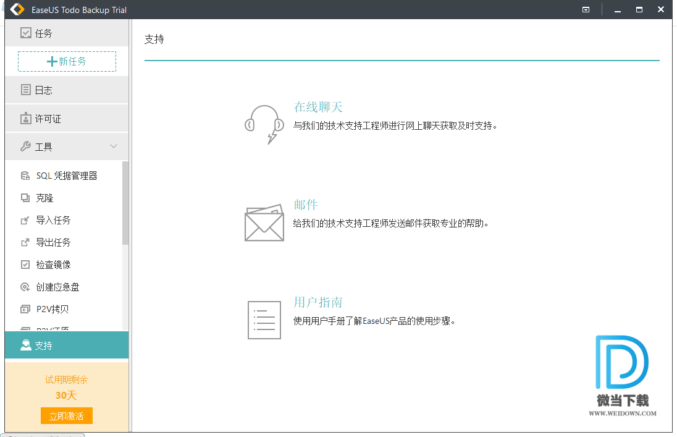The image size is (677, 437).
Task: Click the EaseUS logo icon in title bar
Action: 17,9
